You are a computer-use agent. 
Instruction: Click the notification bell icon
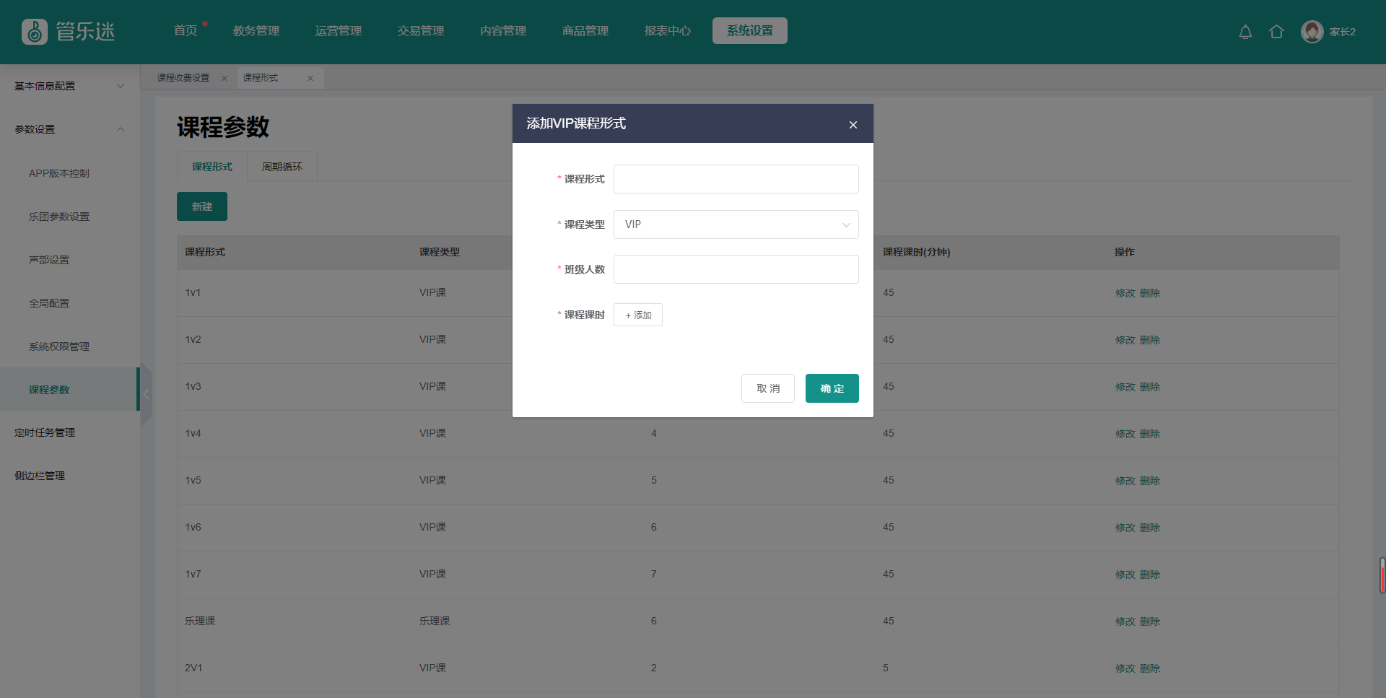tap(1245, 32)
